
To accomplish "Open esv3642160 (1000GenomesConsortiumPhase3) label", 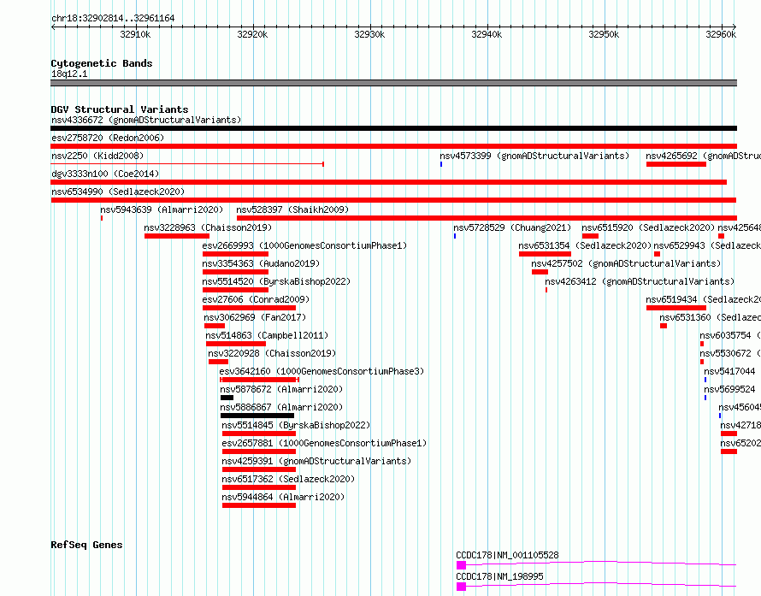I will [322, 371].
